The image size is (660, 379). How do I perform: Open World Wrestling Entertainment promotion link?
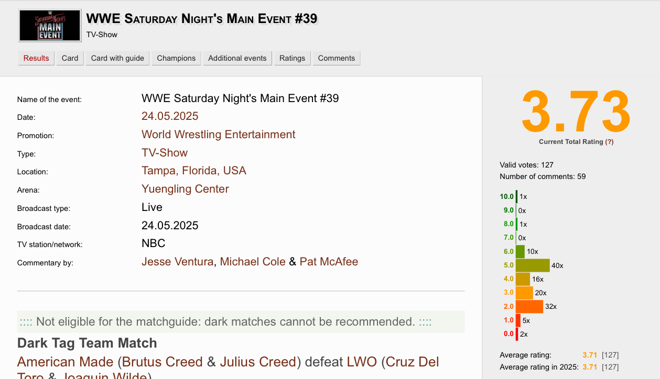[x=218, y=135]
